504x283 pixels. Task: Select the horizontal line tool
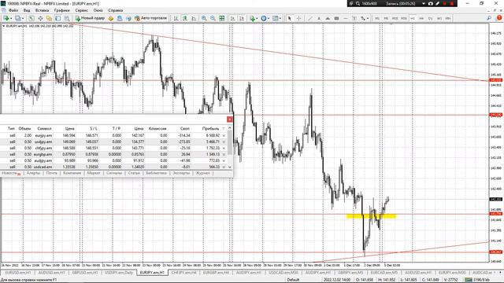point(346,18)
